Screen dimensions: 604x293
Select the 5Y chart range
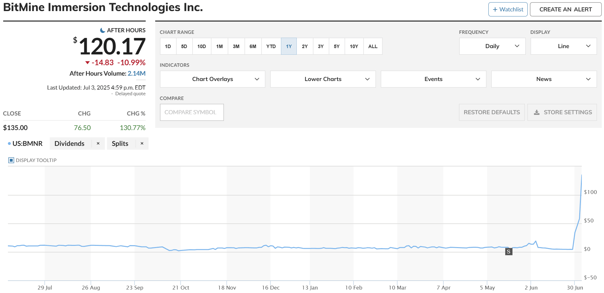coord(337,46)
